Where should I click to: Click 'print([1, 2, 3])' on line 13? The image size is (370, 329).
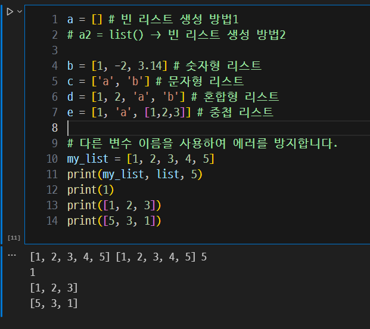tap(114, 206)
